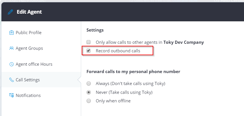The image size is (244, 116).
Task: Choose the Only when offline radio button
Action: (x=89, y=101)
